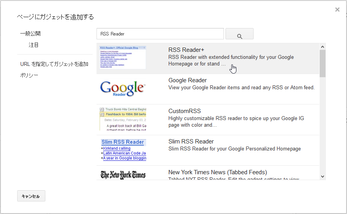Select the 注目 subcategory
The height and width of the screenshot is (214, 347).
[34, 45]
